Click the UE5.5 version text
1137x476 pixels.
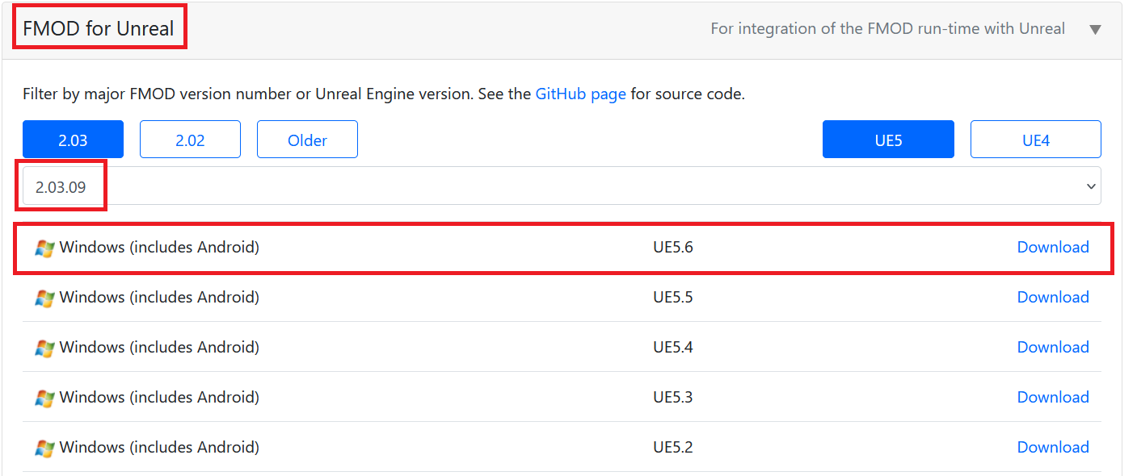(x=673, y=297)
